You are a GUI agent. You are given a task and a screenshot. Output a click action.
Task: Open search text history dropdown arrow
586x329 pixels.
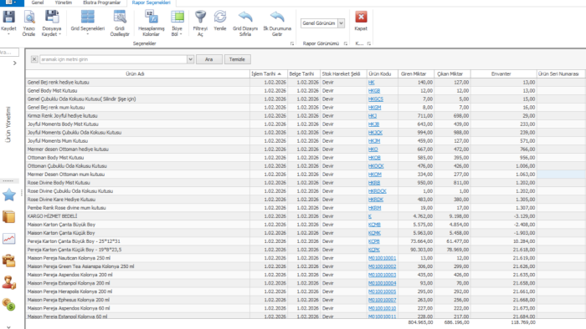point(190,59)
